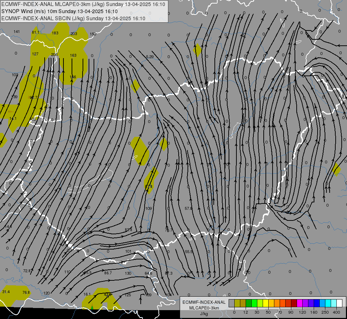Click the map value "141"
The height and width of the screenshot is (319, 347).
(x=17, y=32)
